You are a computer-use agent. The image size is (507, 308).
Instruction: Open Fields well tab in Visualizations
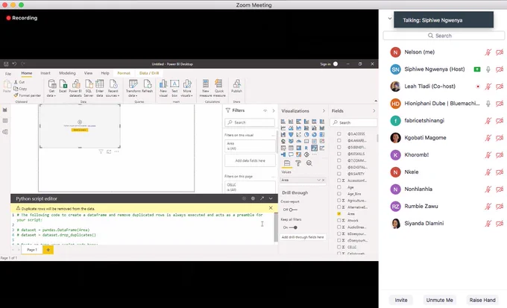click(x=287, y=163)
